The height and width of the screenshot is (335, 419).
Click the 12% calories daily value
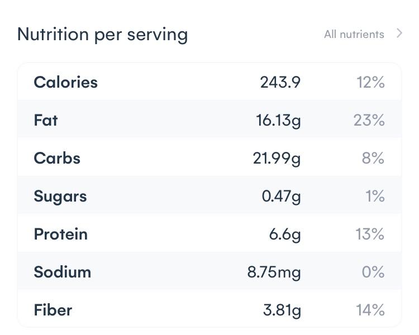click(x=370, y=82)
